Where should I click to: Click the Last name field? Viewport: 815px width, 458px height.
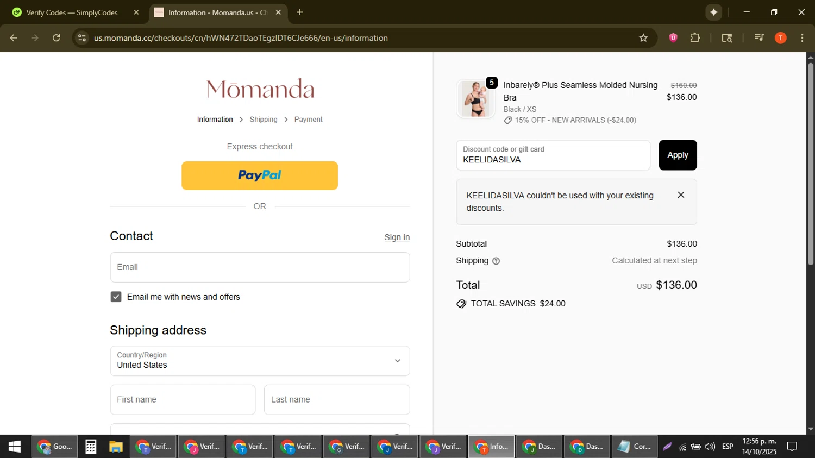click(337, 400)
